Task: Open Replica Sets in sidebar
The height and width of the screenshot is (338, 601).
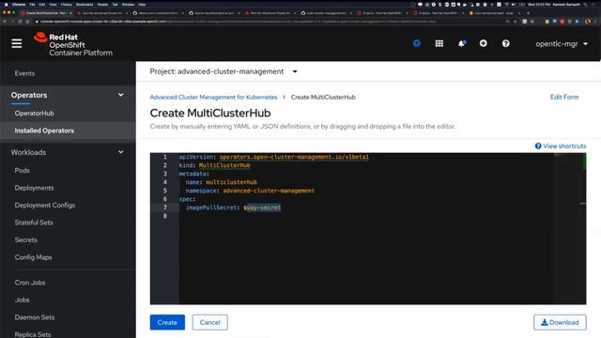Action: [33, 334]
